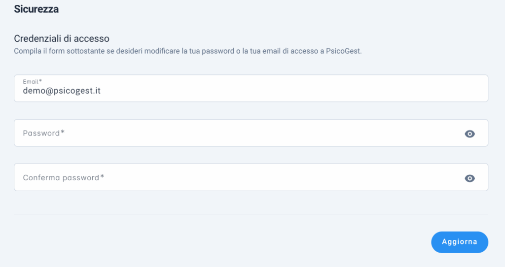
Task: Click the Aggiorna button
Action: [460, 242]
